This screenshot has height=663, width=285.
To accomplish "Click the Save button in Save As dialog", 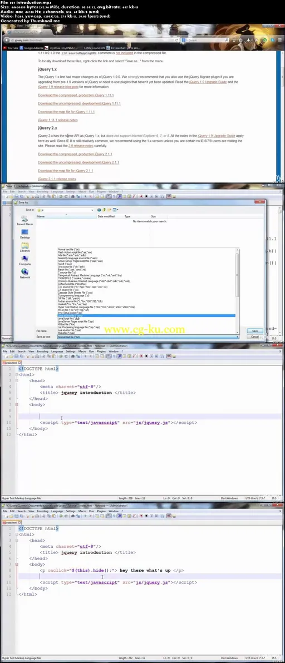I will (254, 330).
